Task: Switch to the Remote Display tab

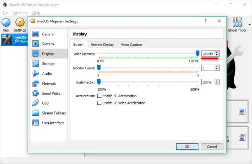Action: click(102, 45)
